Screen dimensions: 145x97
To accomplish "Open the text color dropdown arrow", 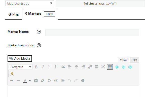I will (30, 81).
